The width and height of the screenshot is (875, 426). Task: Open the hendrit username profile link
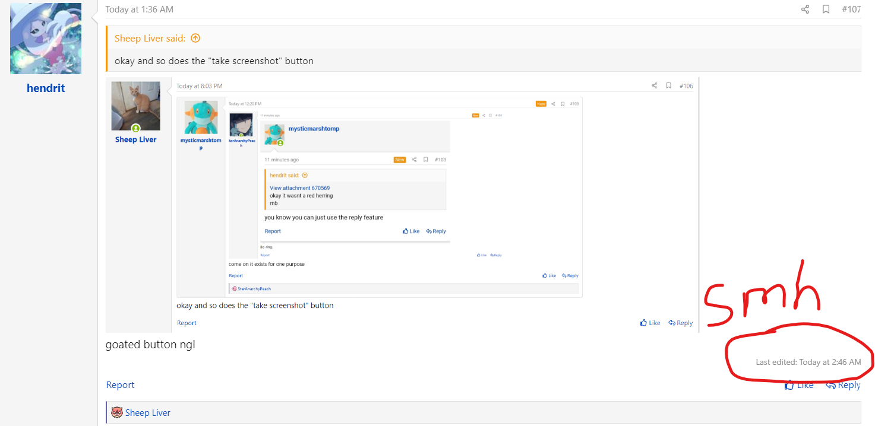click(46, 88)
